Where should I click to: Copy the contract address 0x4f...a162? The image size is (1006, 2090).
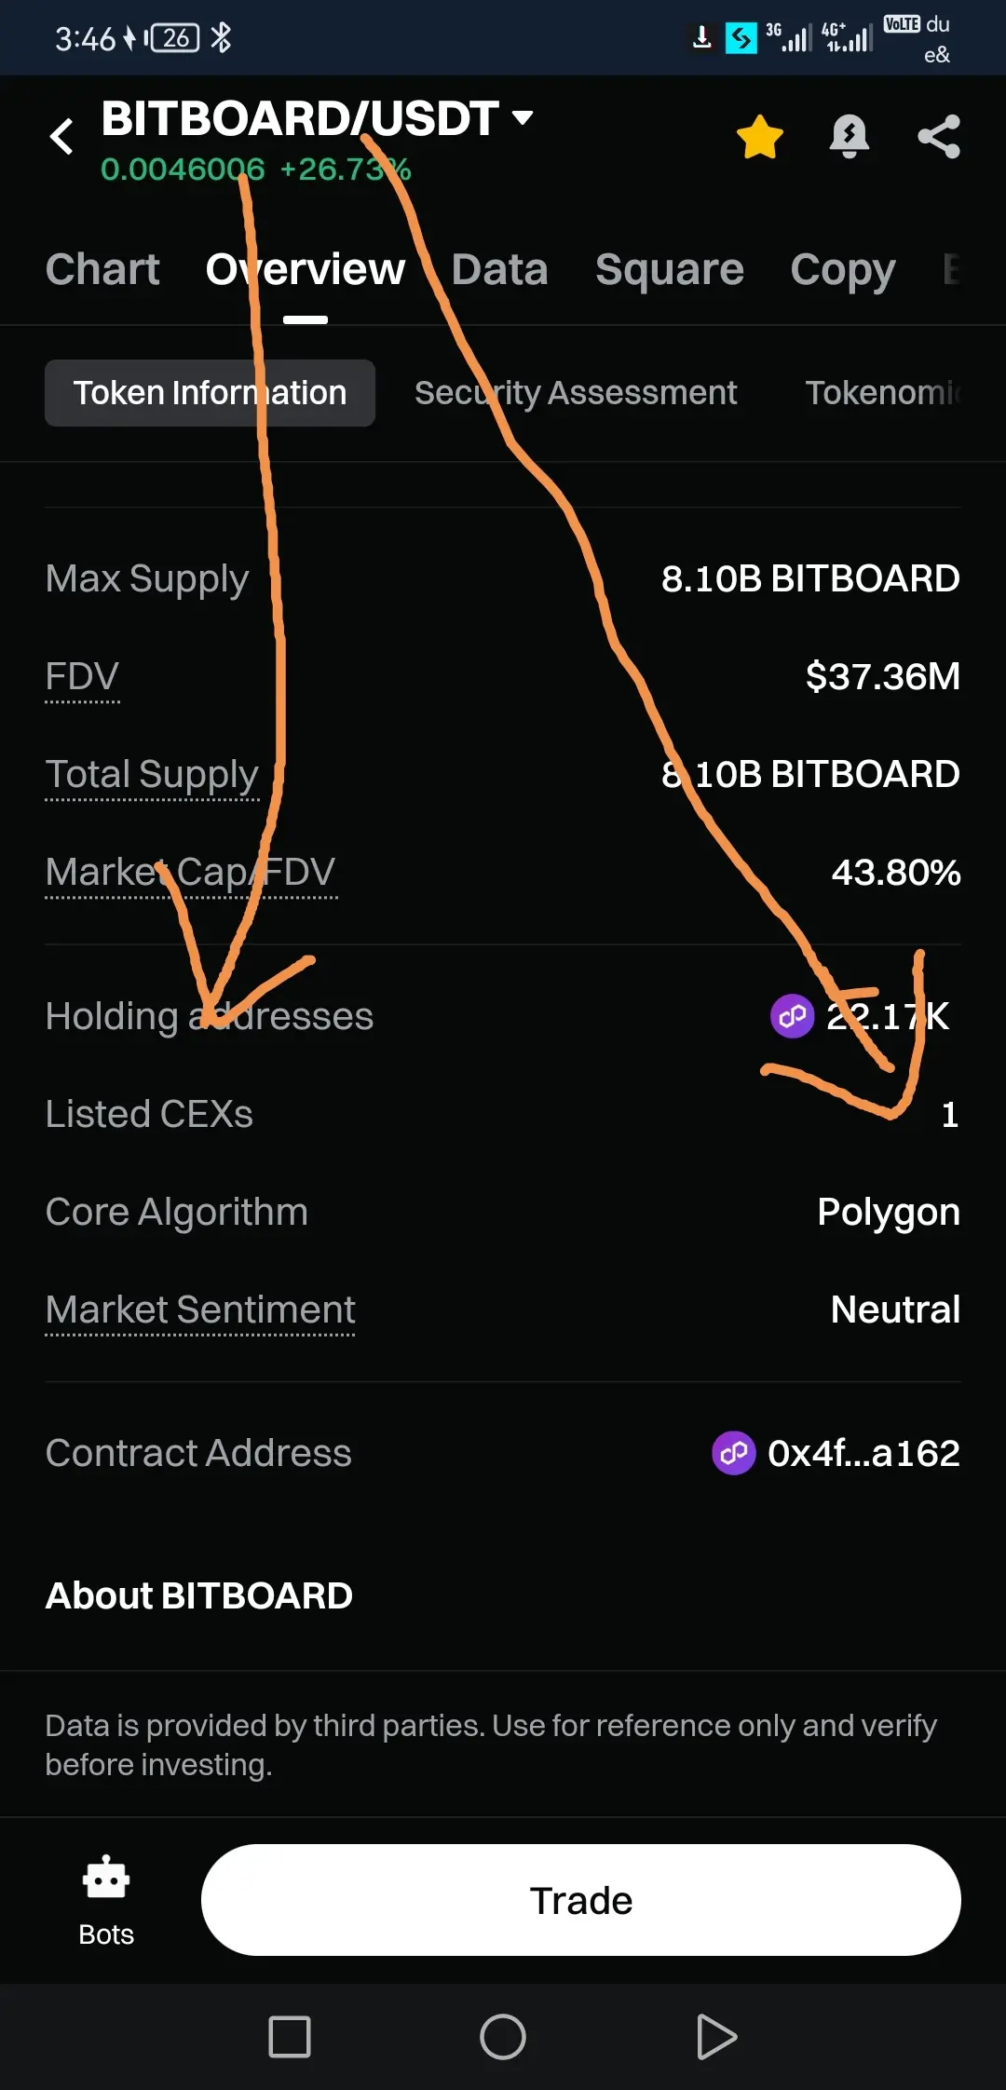pos(863,1453)
